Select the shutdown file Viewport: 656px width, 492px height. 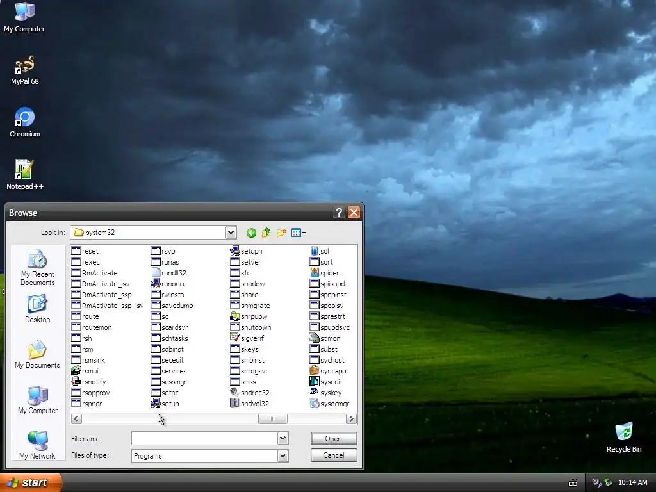pyautogui.click(x=251, y=327)
